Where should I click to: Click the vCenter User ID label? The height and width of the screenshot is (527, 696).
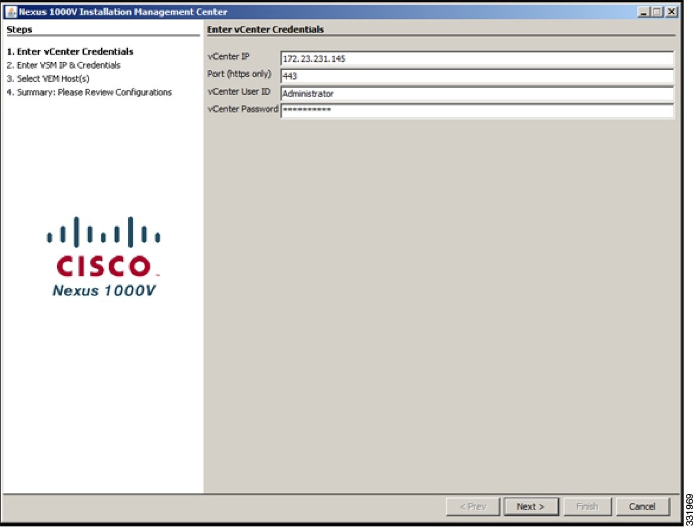coord(239,91)
